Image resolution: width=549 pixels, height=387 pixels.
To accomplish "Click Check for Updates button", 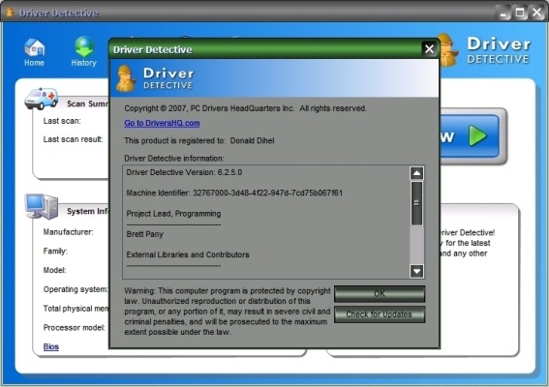I will click(x=380, y=314).
